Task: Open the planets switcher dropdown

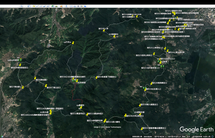Action: pos(62,6)
